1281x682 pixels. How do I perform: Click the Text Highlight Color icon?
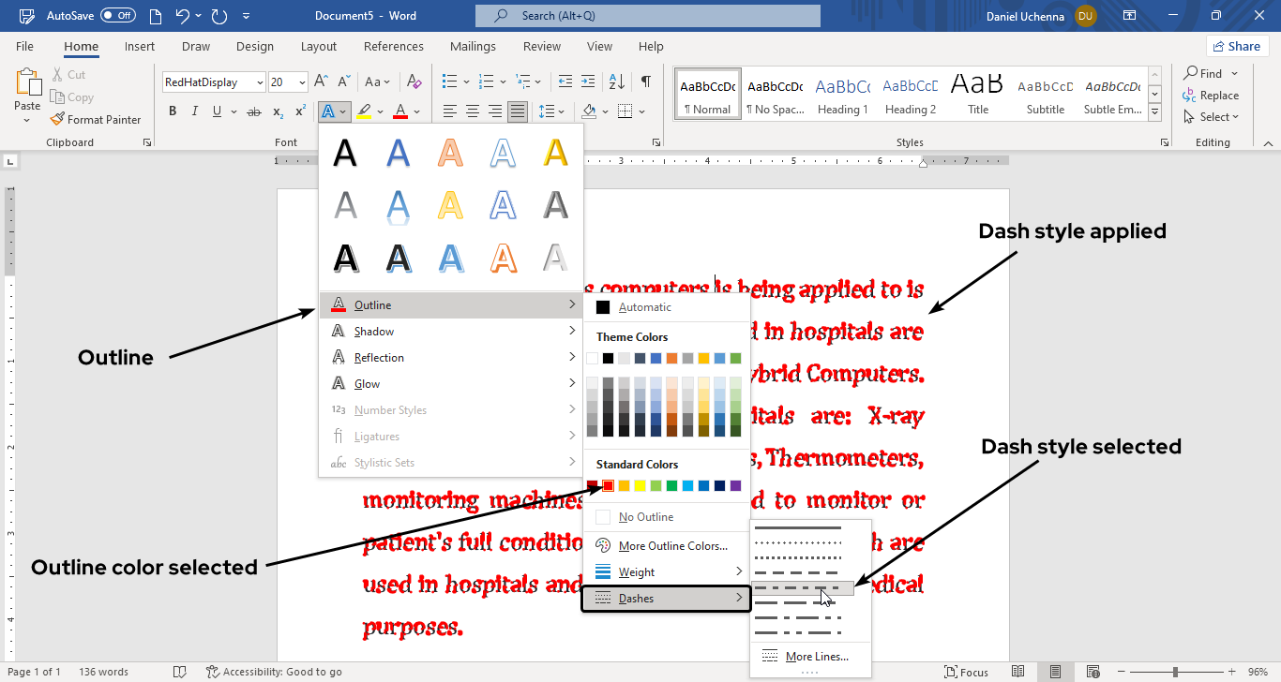point(365,111)
